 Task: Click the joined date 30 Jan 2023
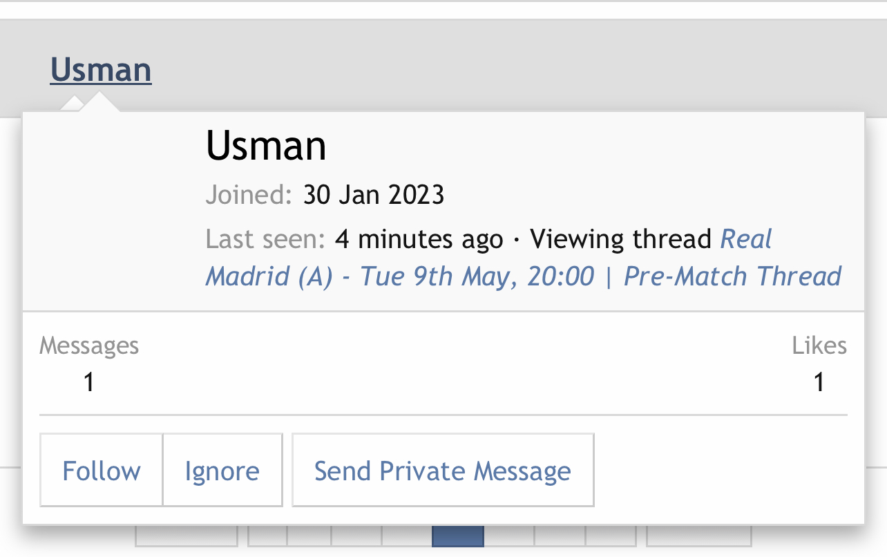[x=374, y=196]
